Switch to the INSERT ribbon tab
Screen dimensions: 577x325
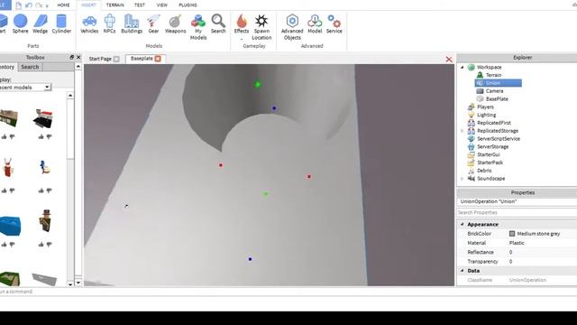pos(88,5)
